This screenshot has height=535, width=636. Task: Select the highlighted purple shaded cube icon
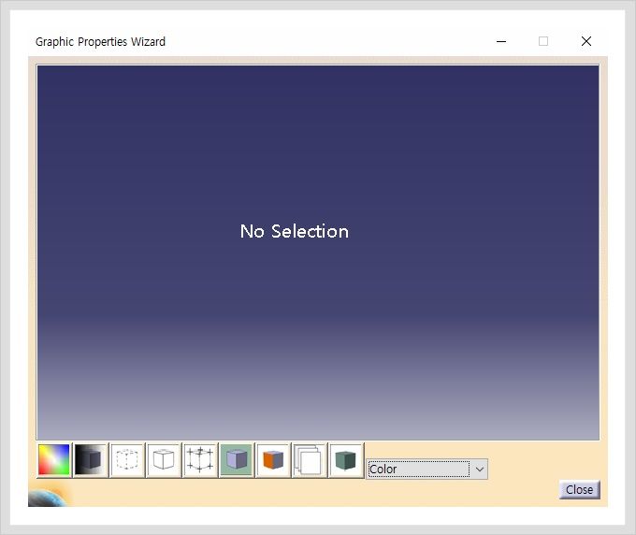pyautogui.click(x=237, y=460)
